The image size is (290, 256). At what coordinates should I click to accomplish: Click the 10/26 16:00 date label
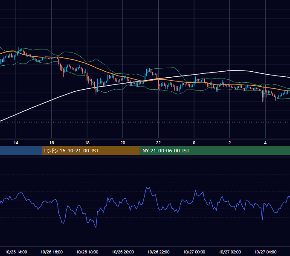[52, 252]
